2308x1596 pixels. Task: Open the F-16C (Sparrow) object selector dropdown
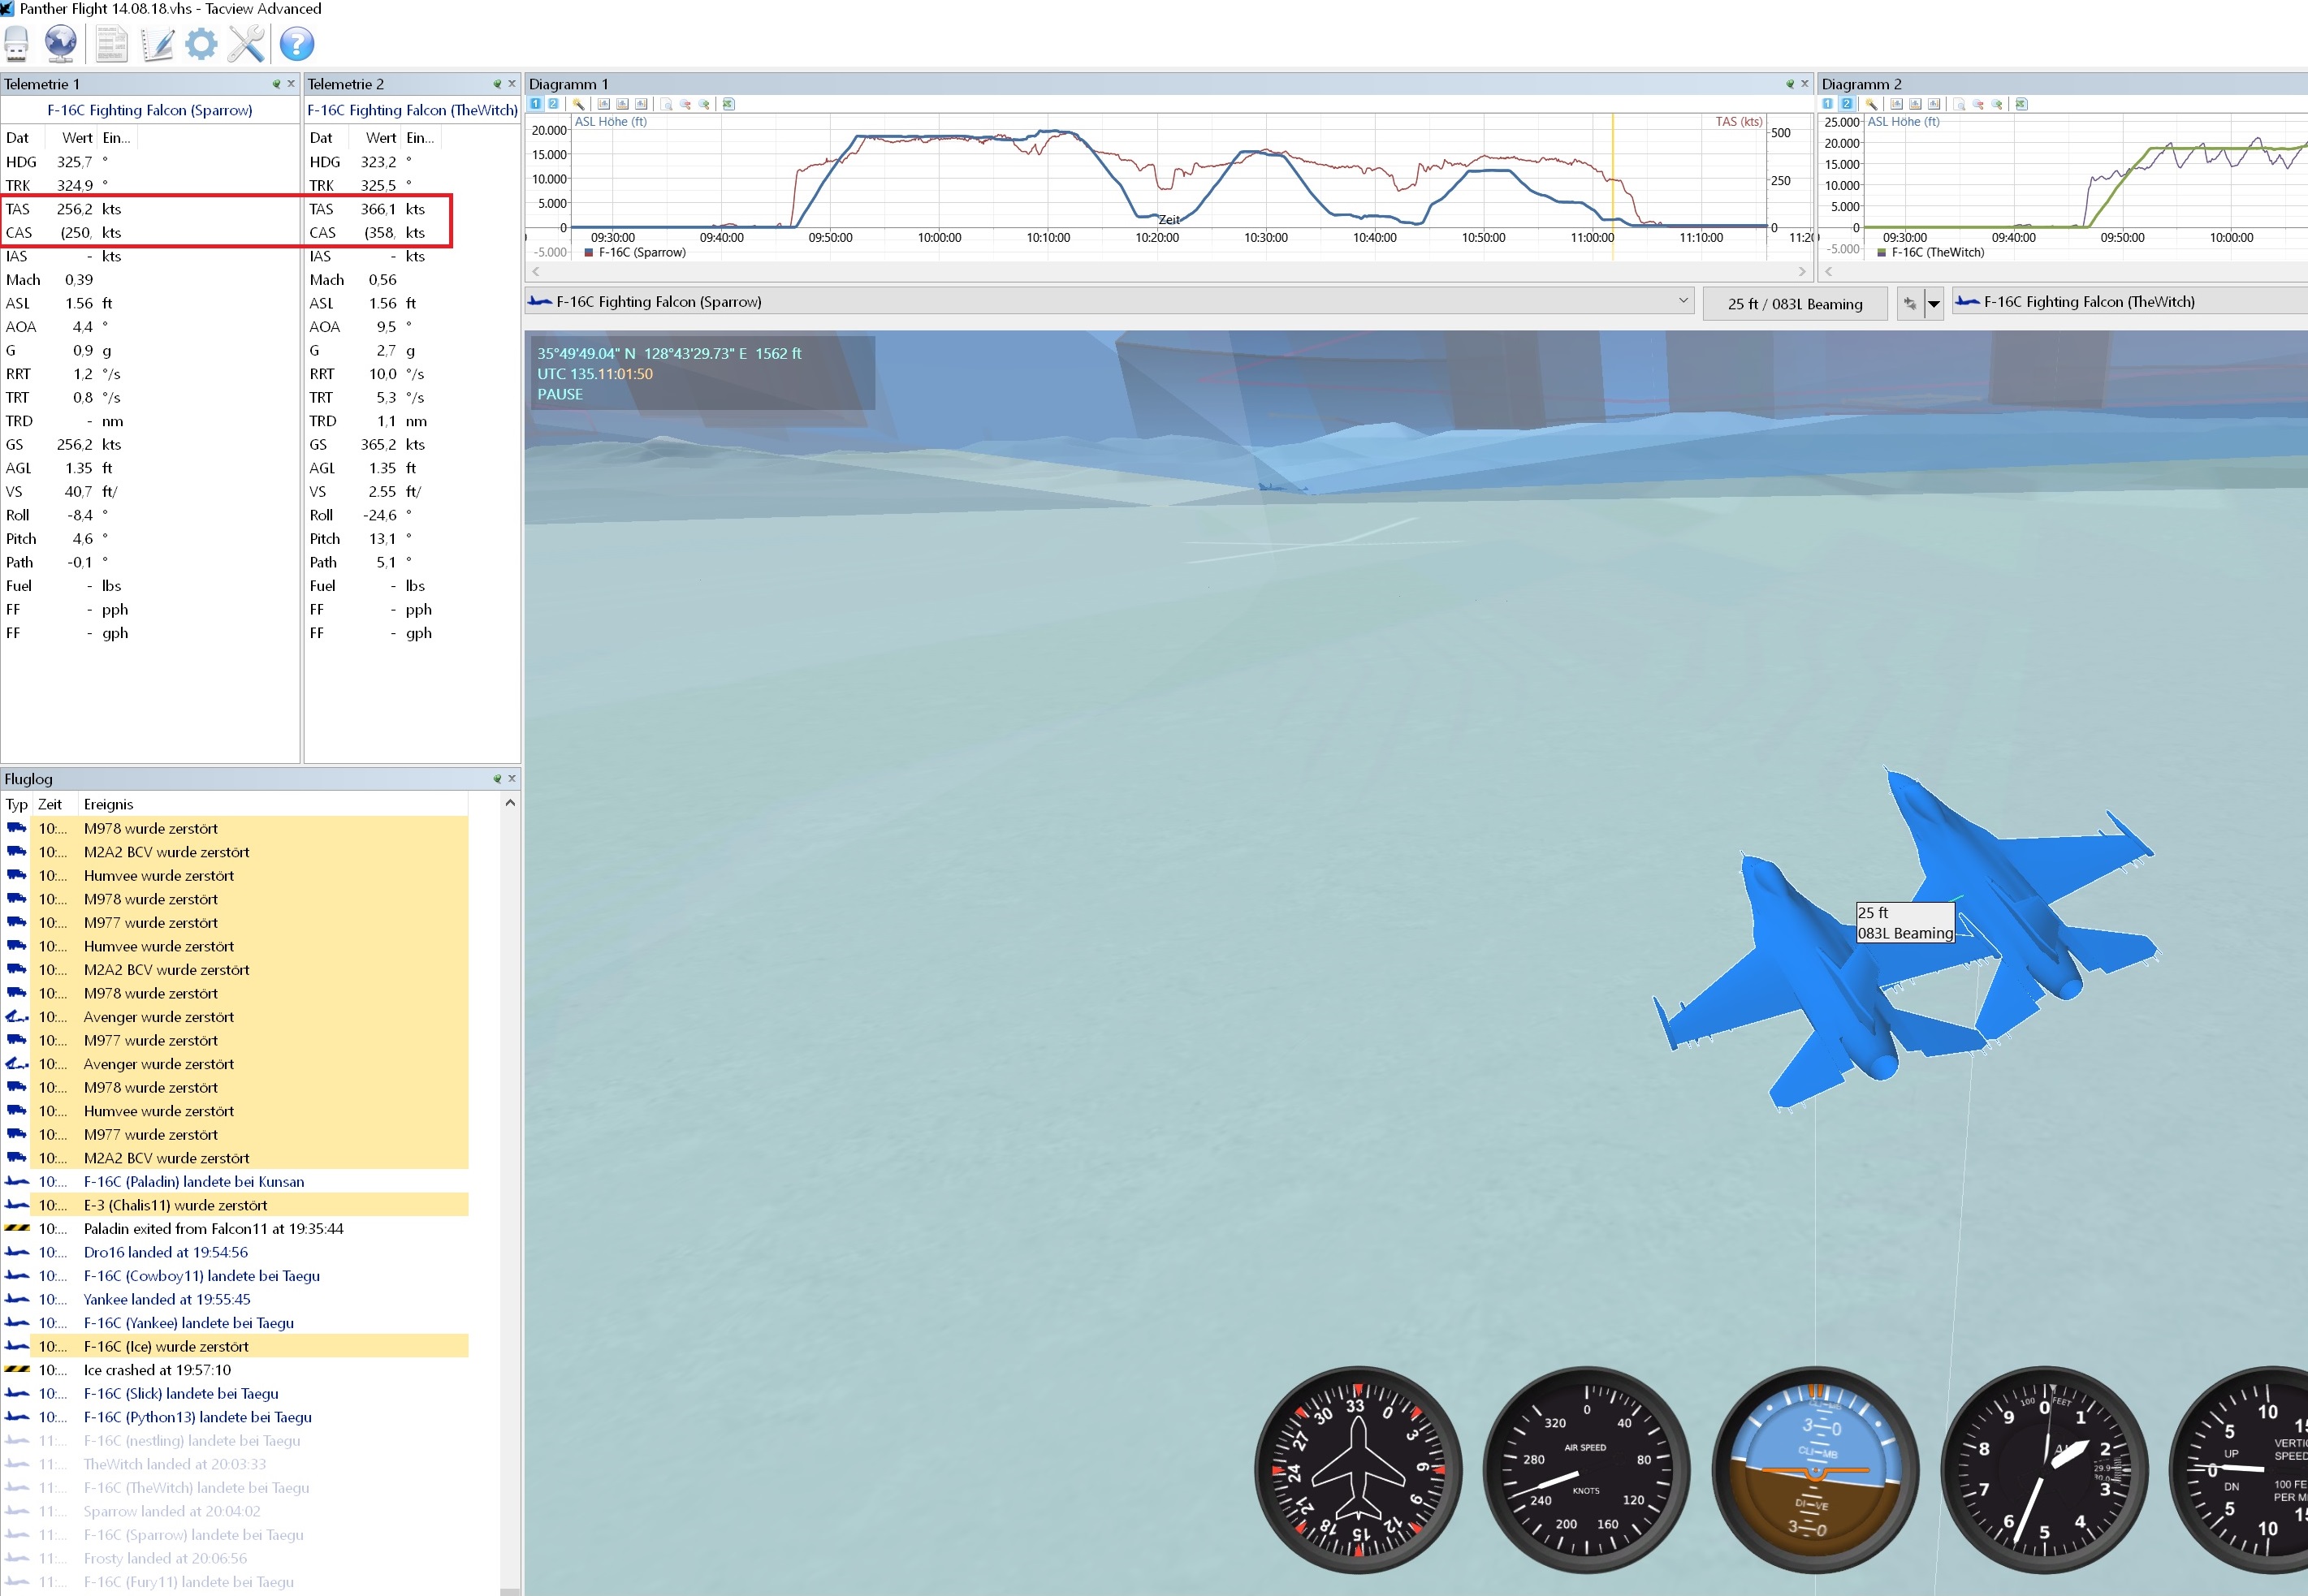(1109, 302)
